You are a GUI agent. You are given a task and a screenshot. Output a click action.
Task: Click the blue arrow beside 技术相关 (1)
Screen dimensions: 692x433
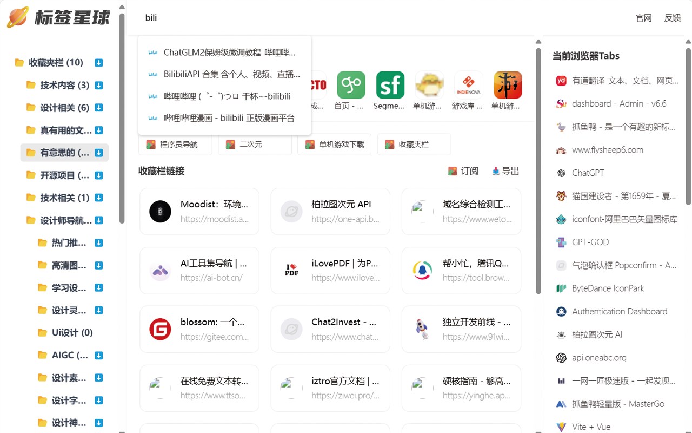(99, 198)
